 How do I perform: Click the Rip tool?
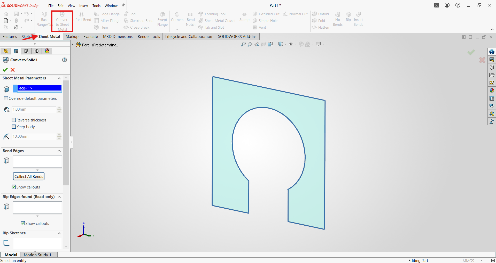pyautogui.click(x=348, y=17)
